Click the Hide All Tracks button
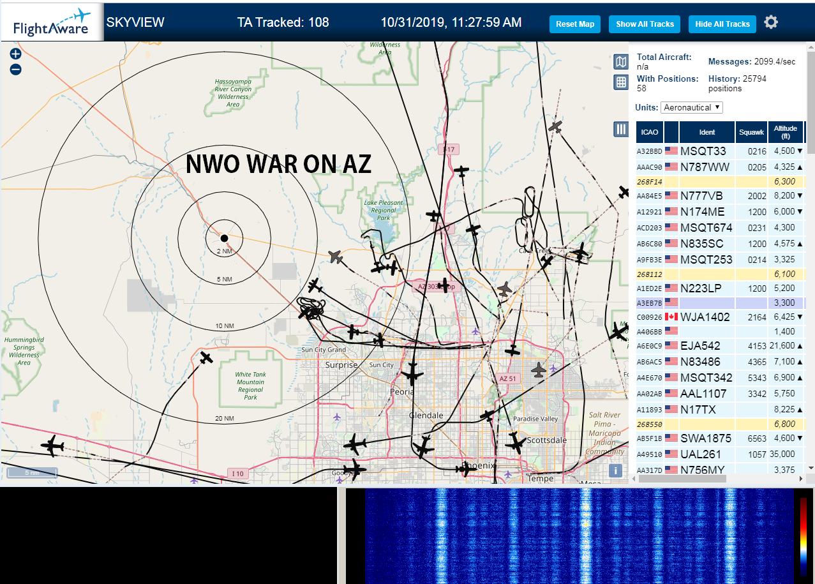Screen dimensions: 815x584 722,24
